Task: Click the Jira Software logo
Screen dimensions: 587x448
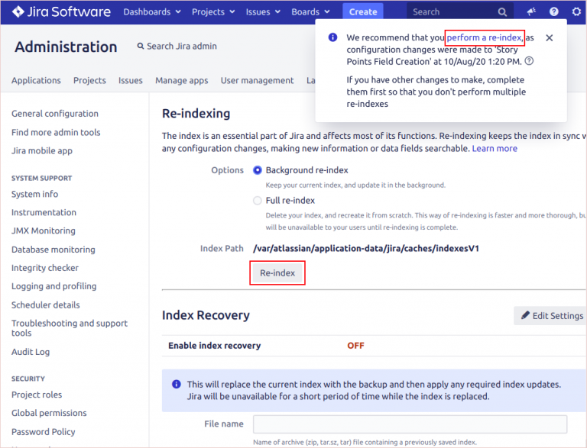Action: [x=61, y=12]
